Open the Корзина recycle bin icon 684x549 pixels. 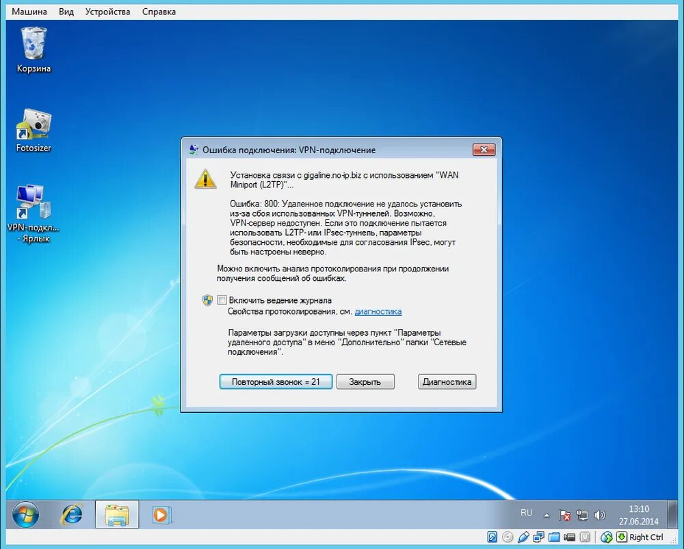[34, 49]
